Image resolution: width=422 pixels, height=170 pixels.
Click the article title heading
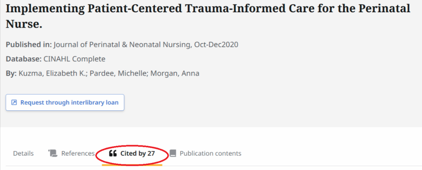207,9
